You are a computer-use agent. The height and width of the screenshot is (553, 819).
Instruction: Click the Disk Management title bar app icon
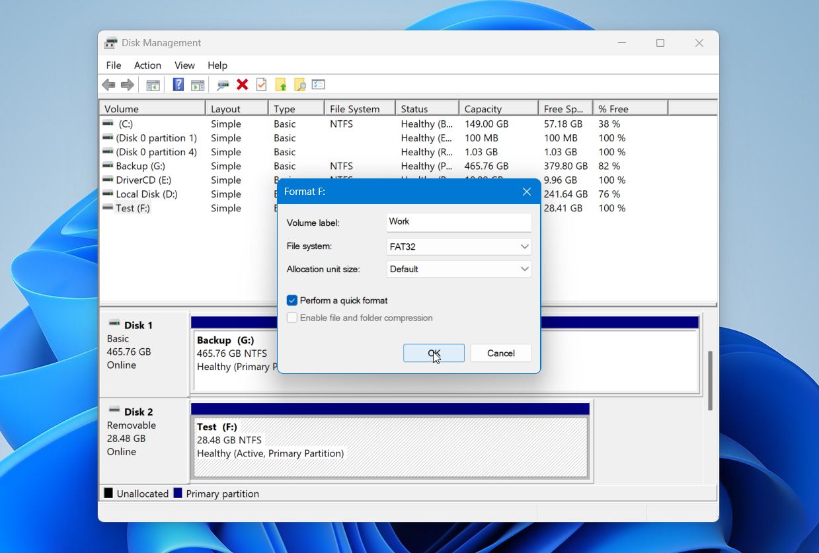[111, 43]
